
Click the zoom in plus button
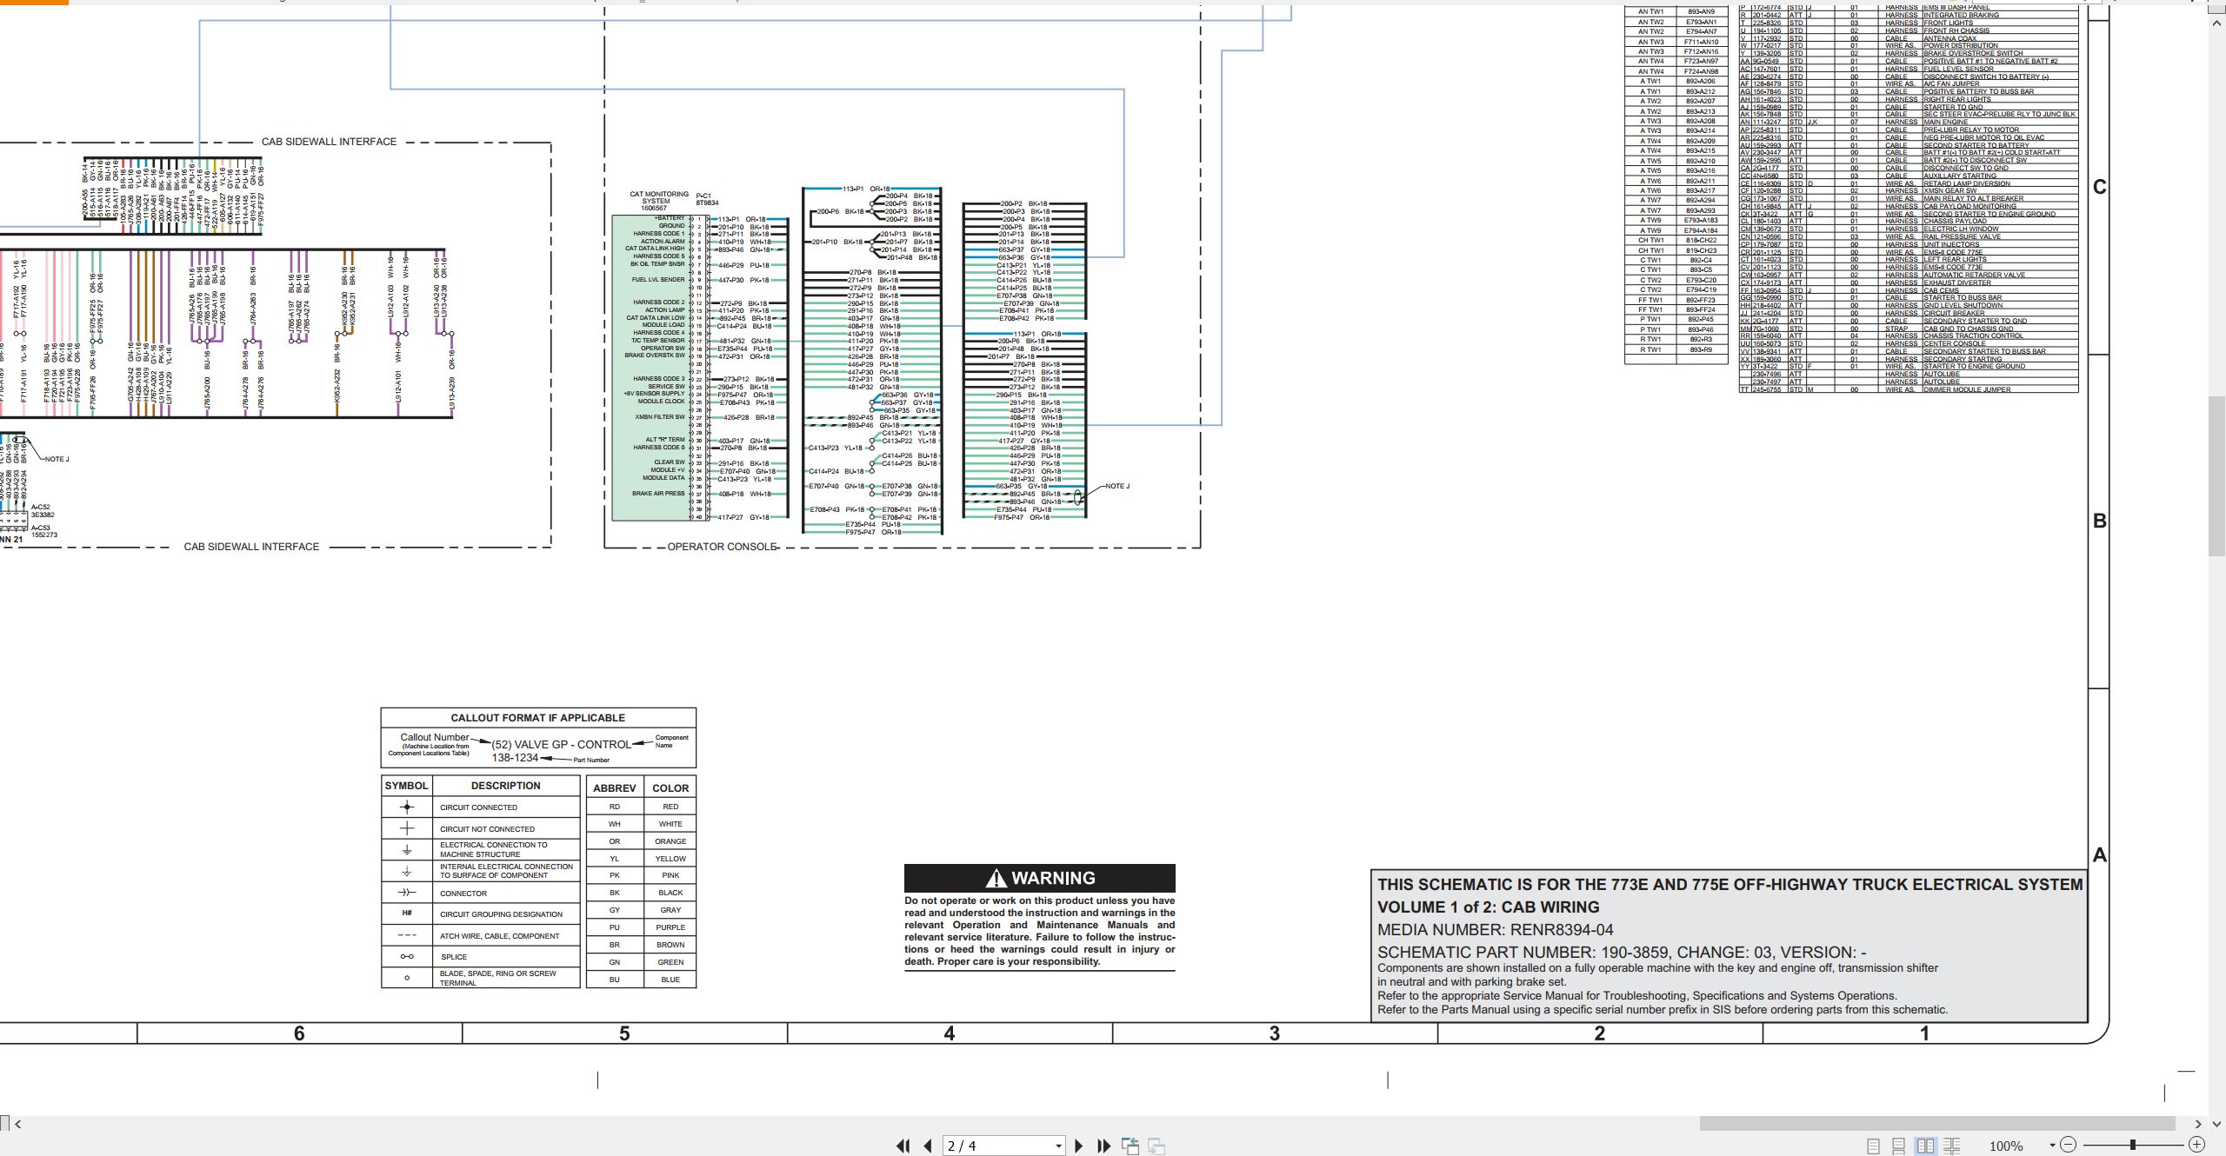click(2196, 1145)
